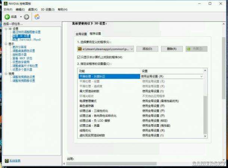This screenshot has height=168, width=228.
Task: Open the Back button history dropdown arrow
Action: pyautogui.click(x=21, y=17)
